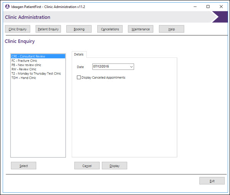Switch to the Details tab
230x195 pixels.
[x=79, y=54]
